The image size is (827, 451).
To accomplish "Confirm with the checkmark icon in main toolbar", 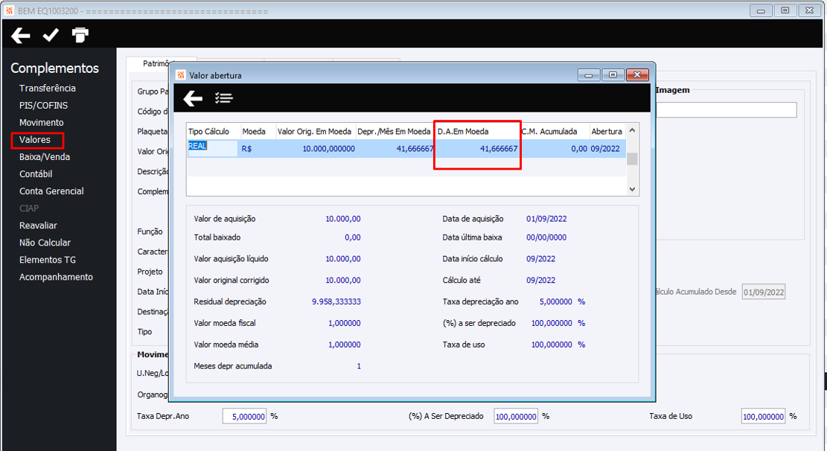I will [x=51, y=35].
